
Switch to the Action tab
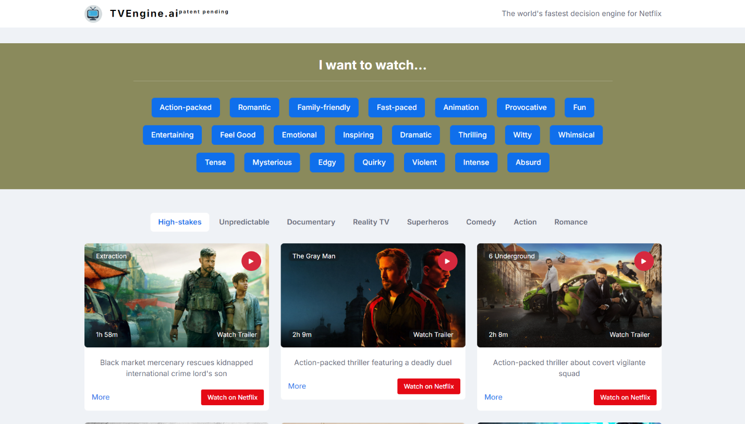(525, 222)
